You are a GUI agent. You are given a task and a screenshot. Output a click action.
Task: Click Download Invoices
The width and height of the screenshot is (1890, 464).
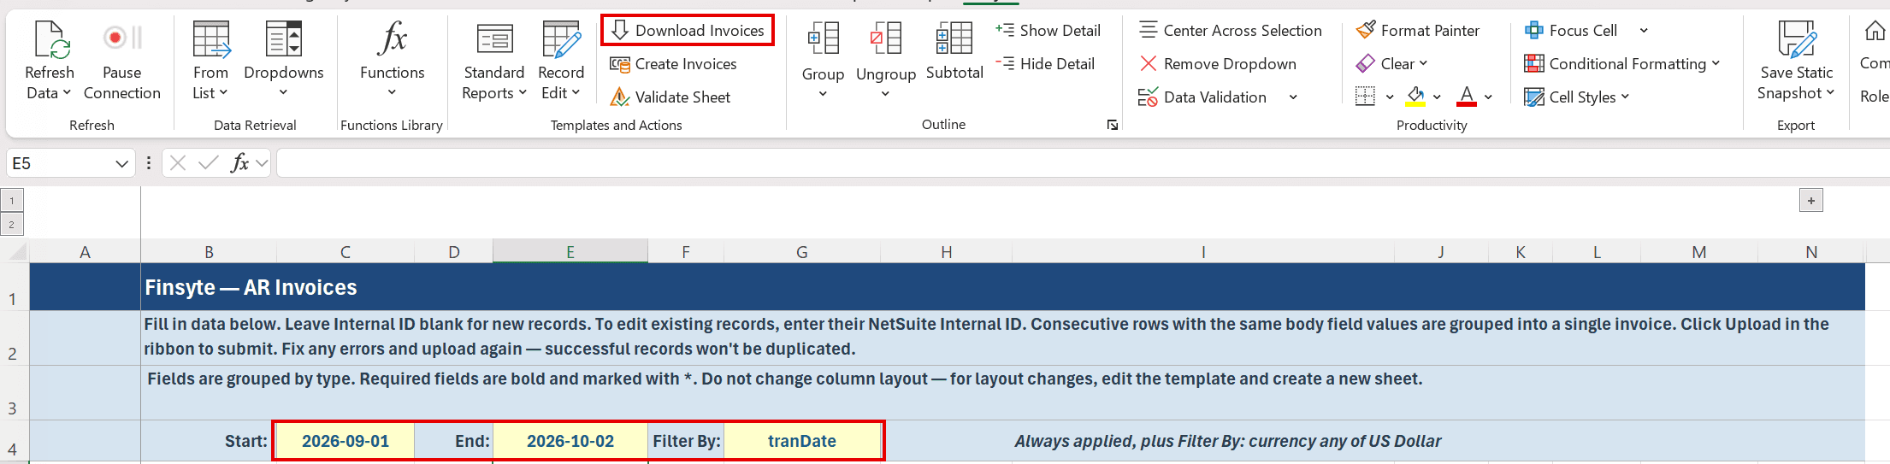pos(688,30)
